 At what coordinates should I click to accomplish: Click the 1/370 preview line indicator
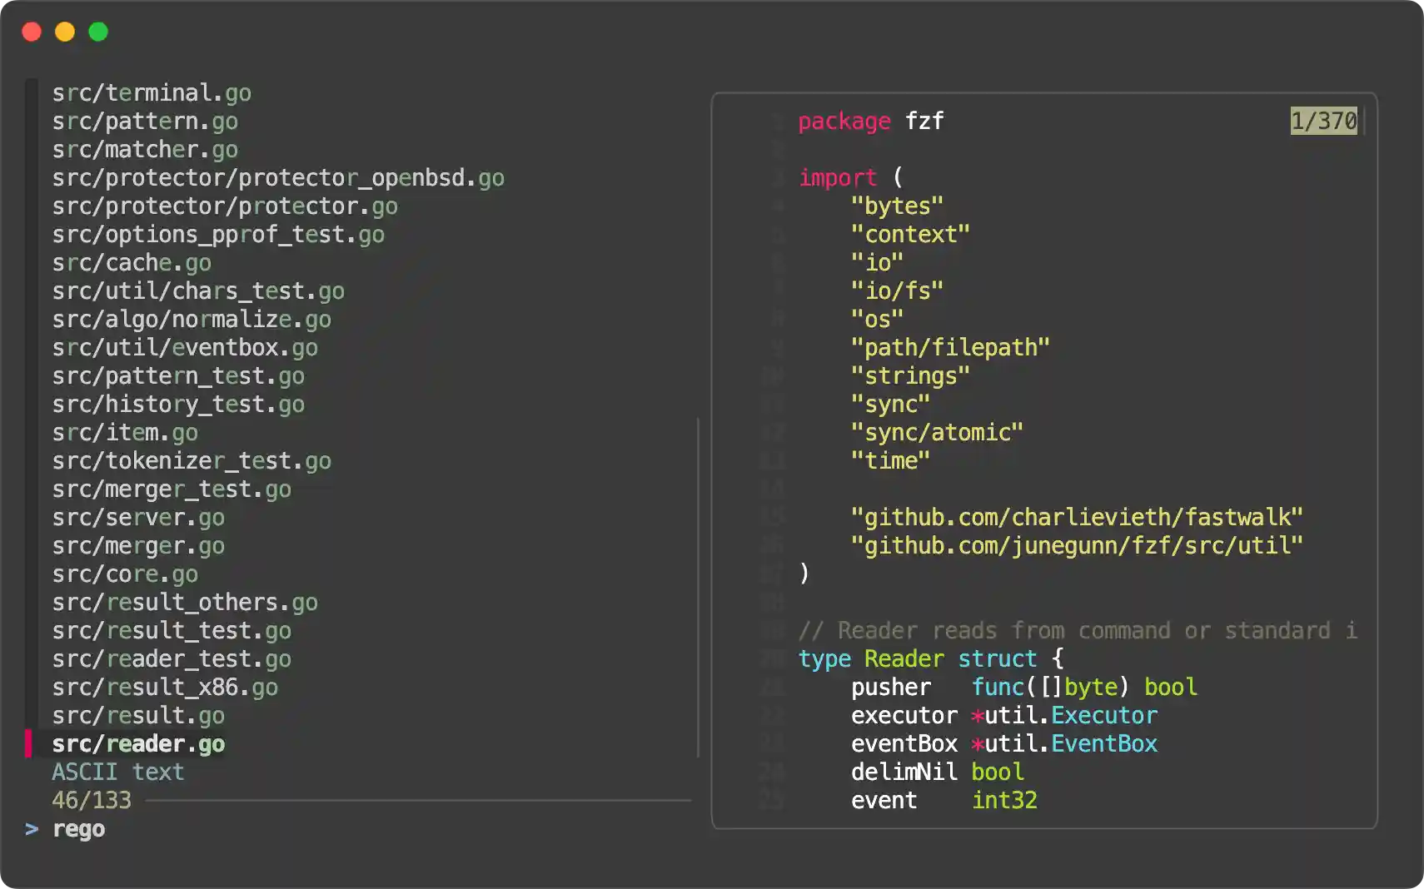point(1323,121)
